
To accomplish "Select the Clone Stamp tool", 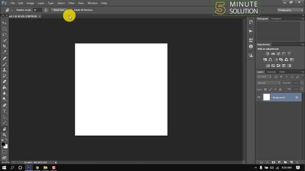I will click(4, 70).
